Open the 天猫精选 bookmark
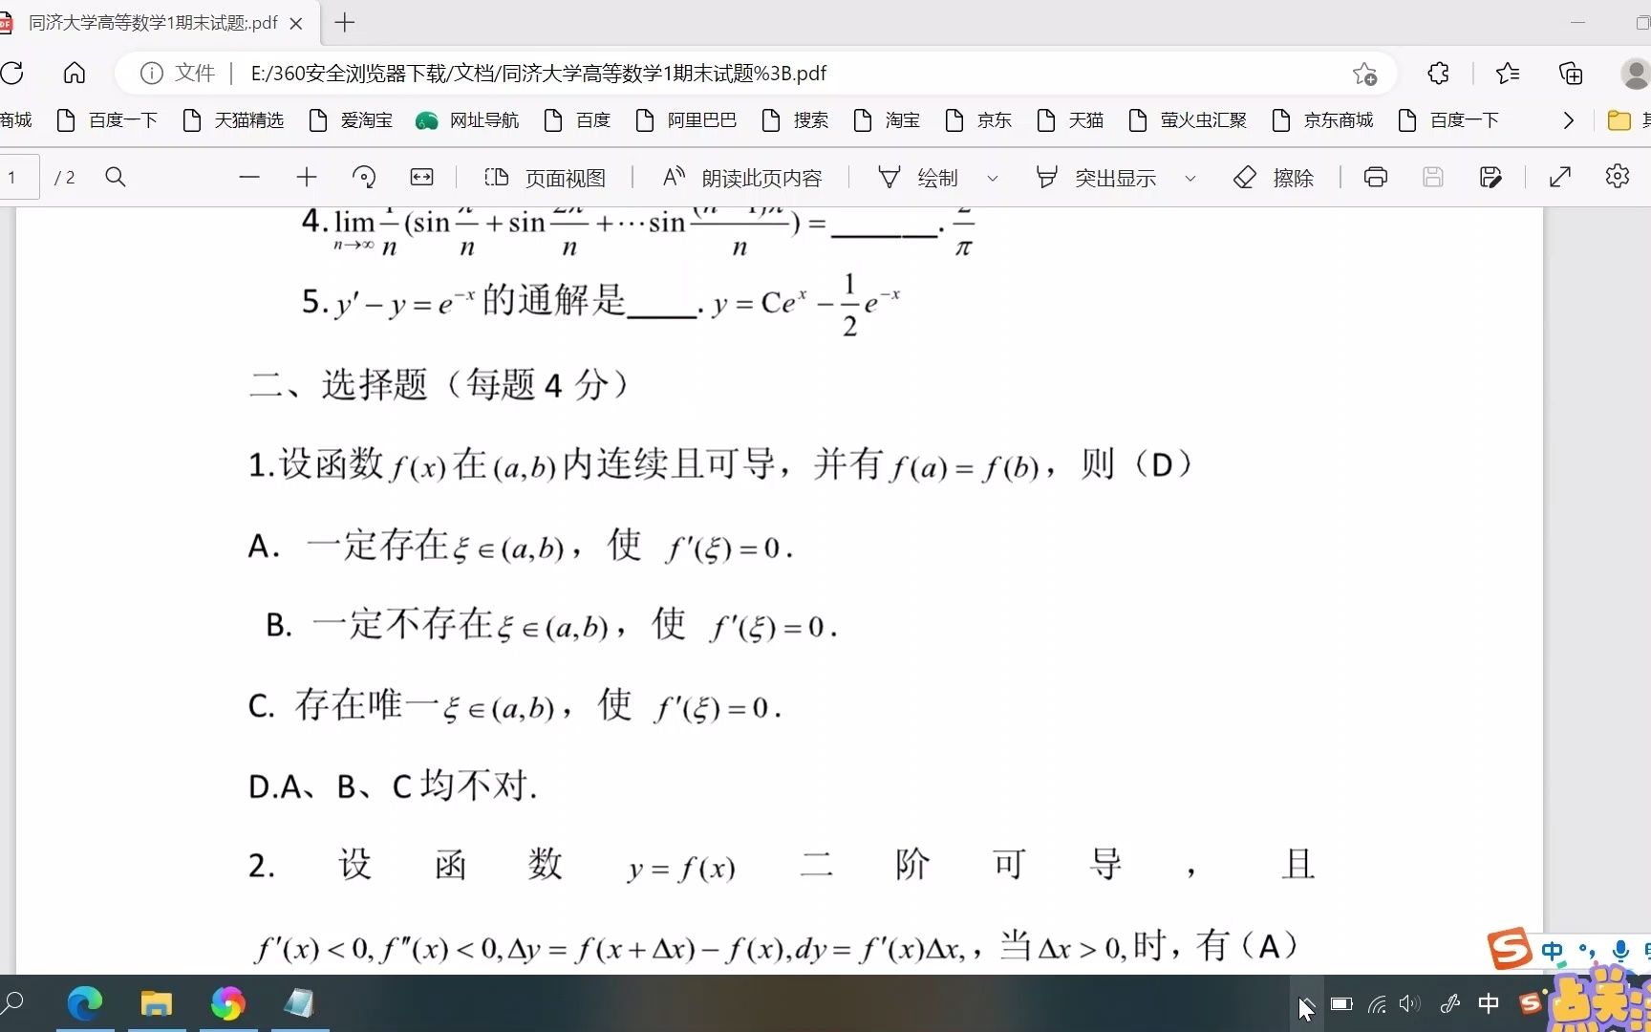Screen dimensions: 1651x1032 click(x=233, y=120)
